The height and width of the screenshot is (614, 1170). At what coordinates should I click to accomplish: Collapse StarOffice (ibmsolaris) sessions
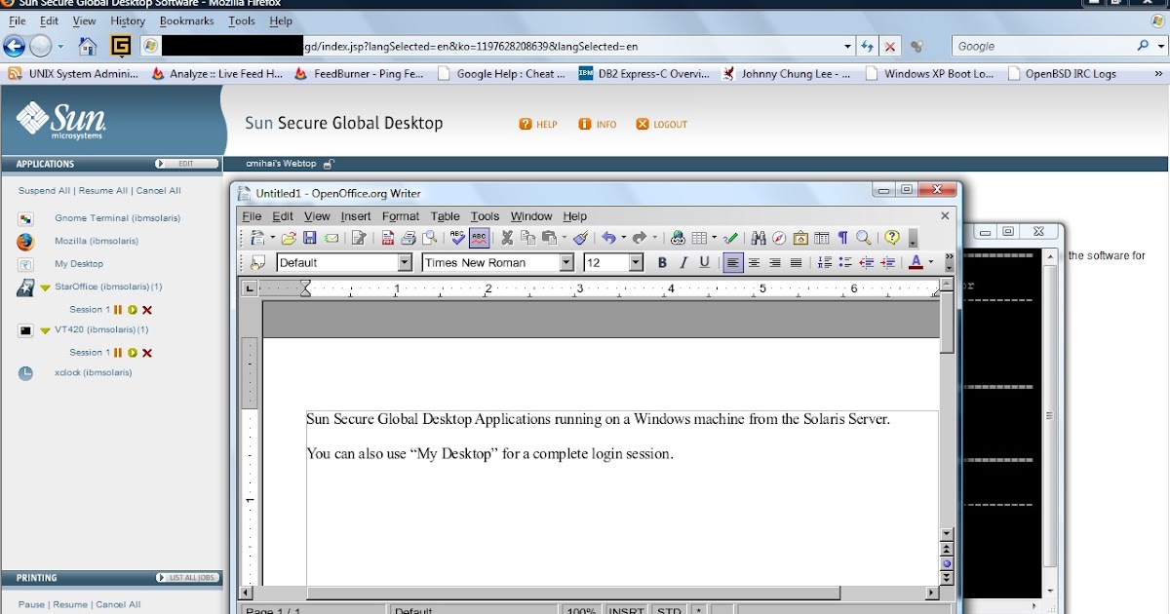(x=45, y=288)
